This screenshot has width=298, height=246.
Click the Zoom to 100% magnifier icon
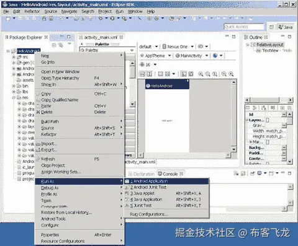[x=215, y=74]
